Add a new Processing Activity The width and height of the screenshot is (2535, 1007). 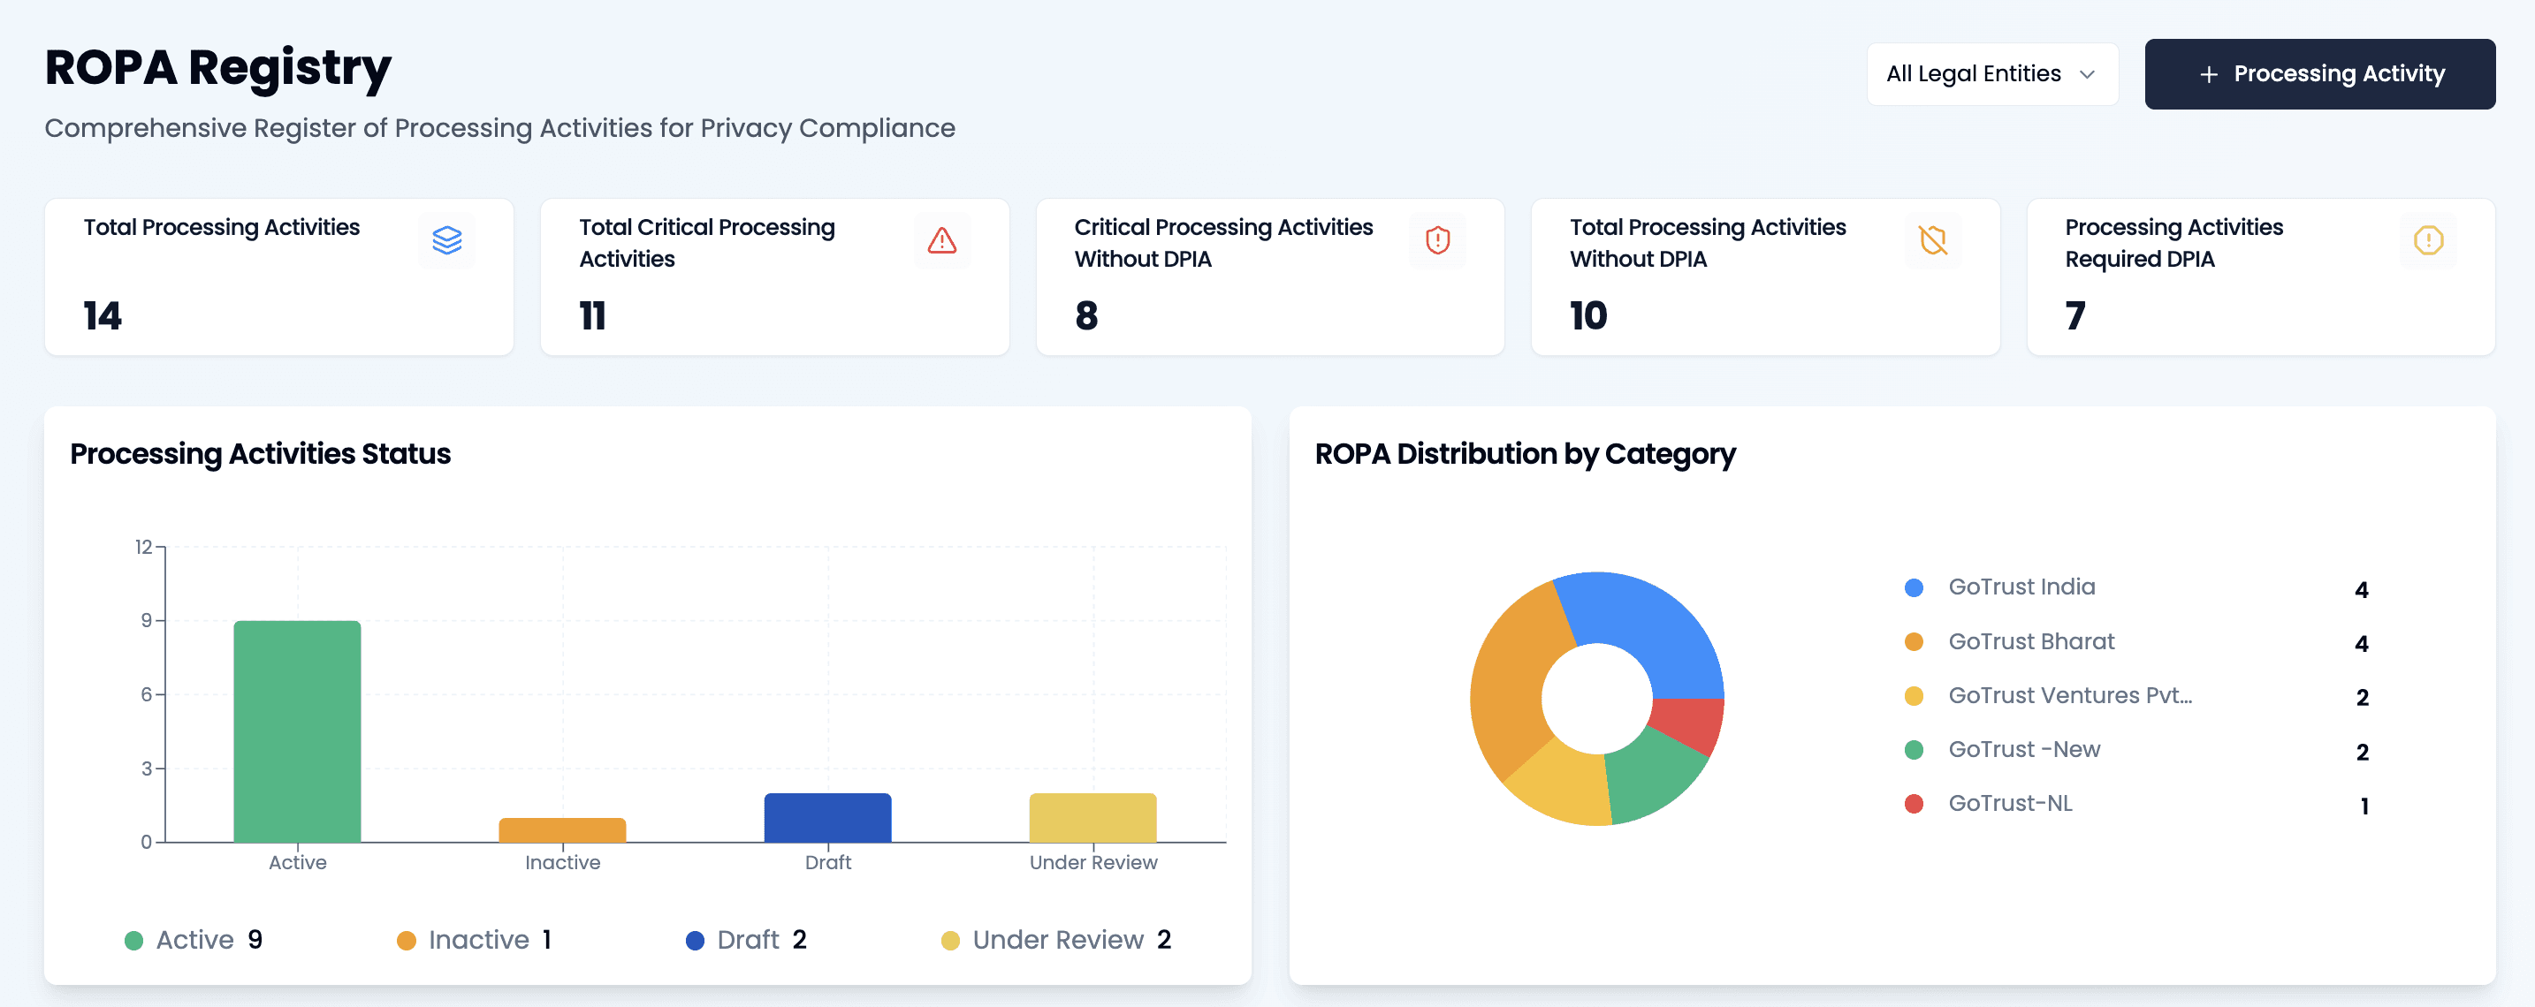2318,73
